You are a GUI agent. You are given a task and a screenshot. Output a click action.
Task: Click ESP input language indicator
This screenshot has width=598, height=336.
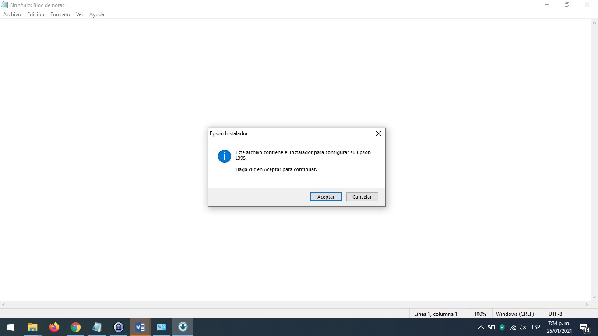(536, 327)
